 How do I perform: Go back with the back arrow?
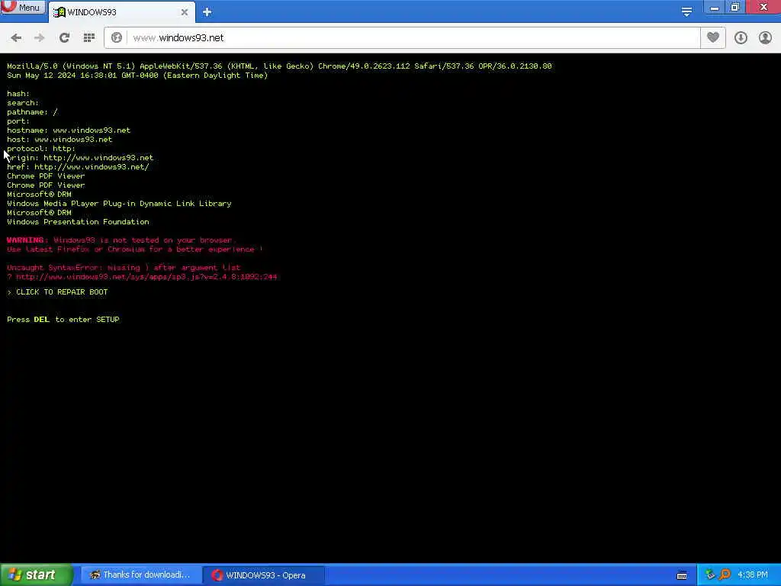tap(16, 38)
